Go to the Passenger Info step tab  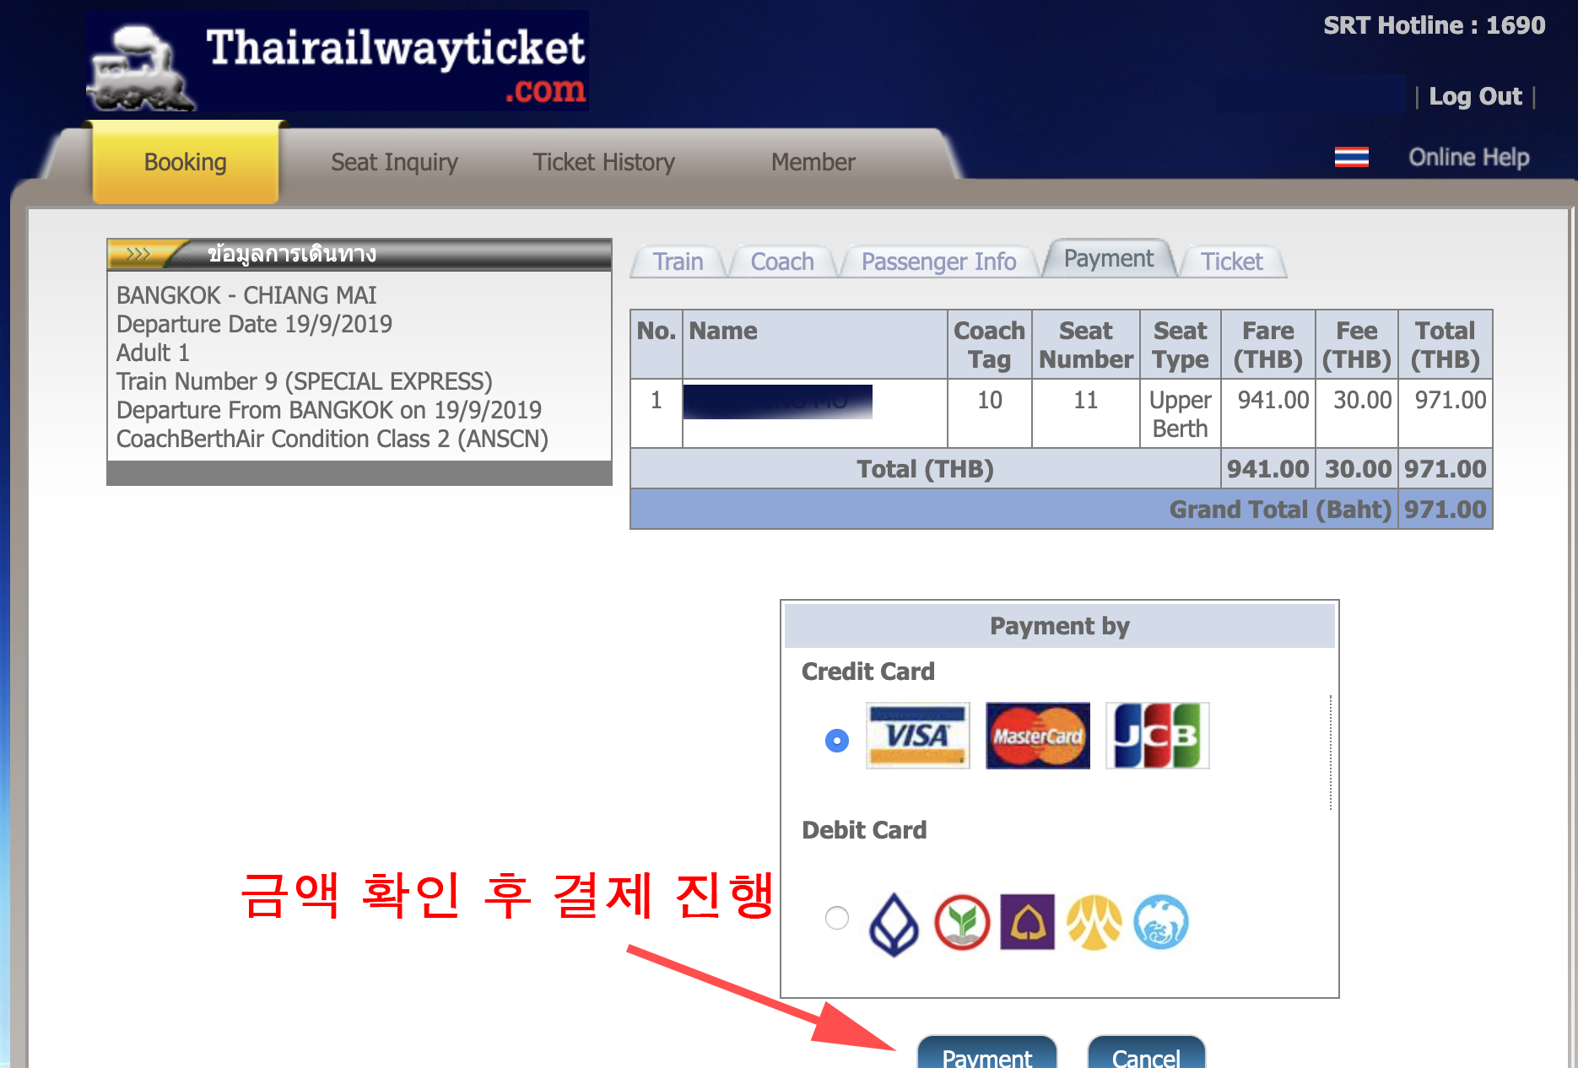(938, 262)
